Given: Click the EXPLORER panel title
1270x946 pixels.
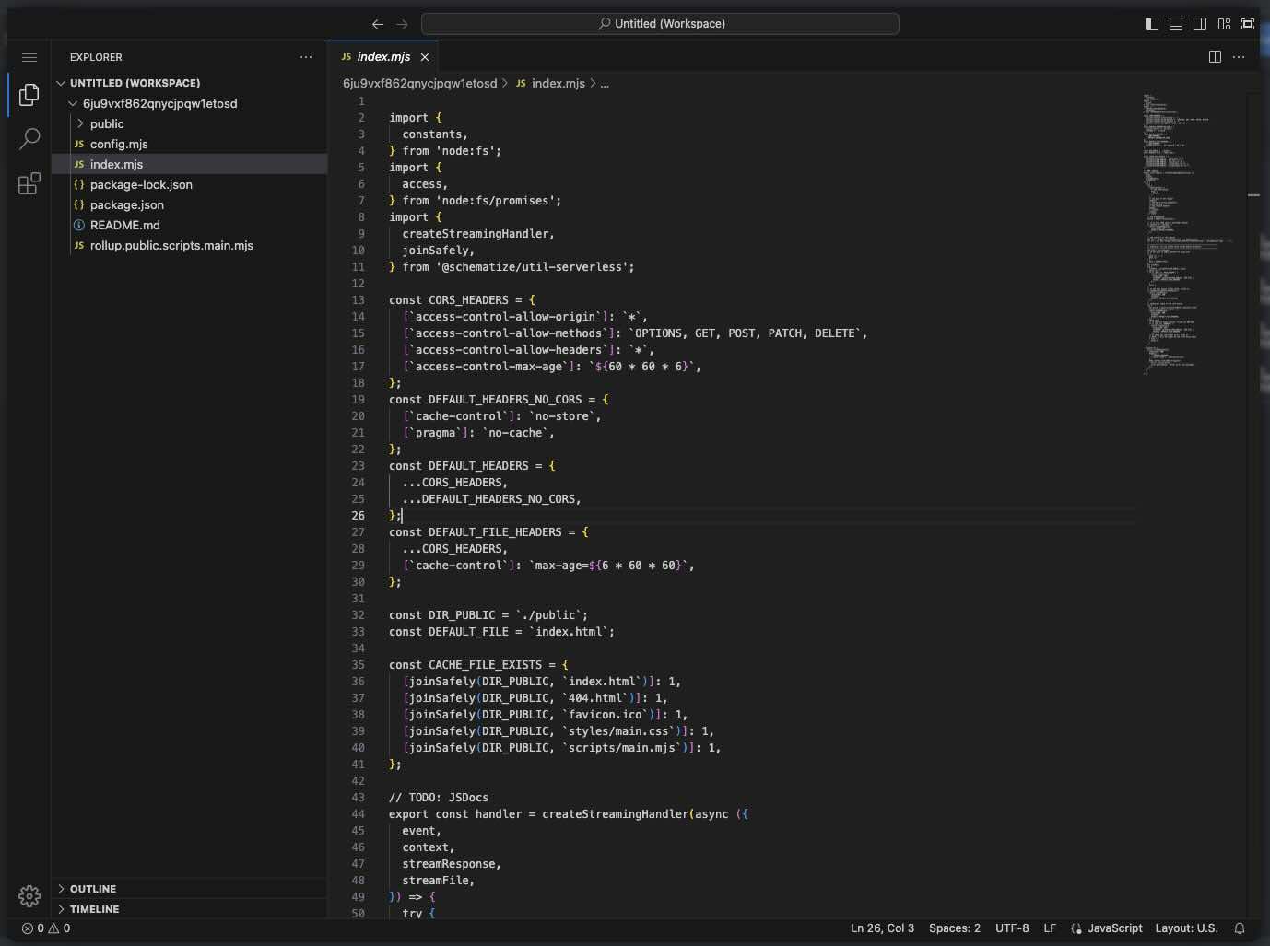Looking at the screenshot, I should click(x=96, y=57).
